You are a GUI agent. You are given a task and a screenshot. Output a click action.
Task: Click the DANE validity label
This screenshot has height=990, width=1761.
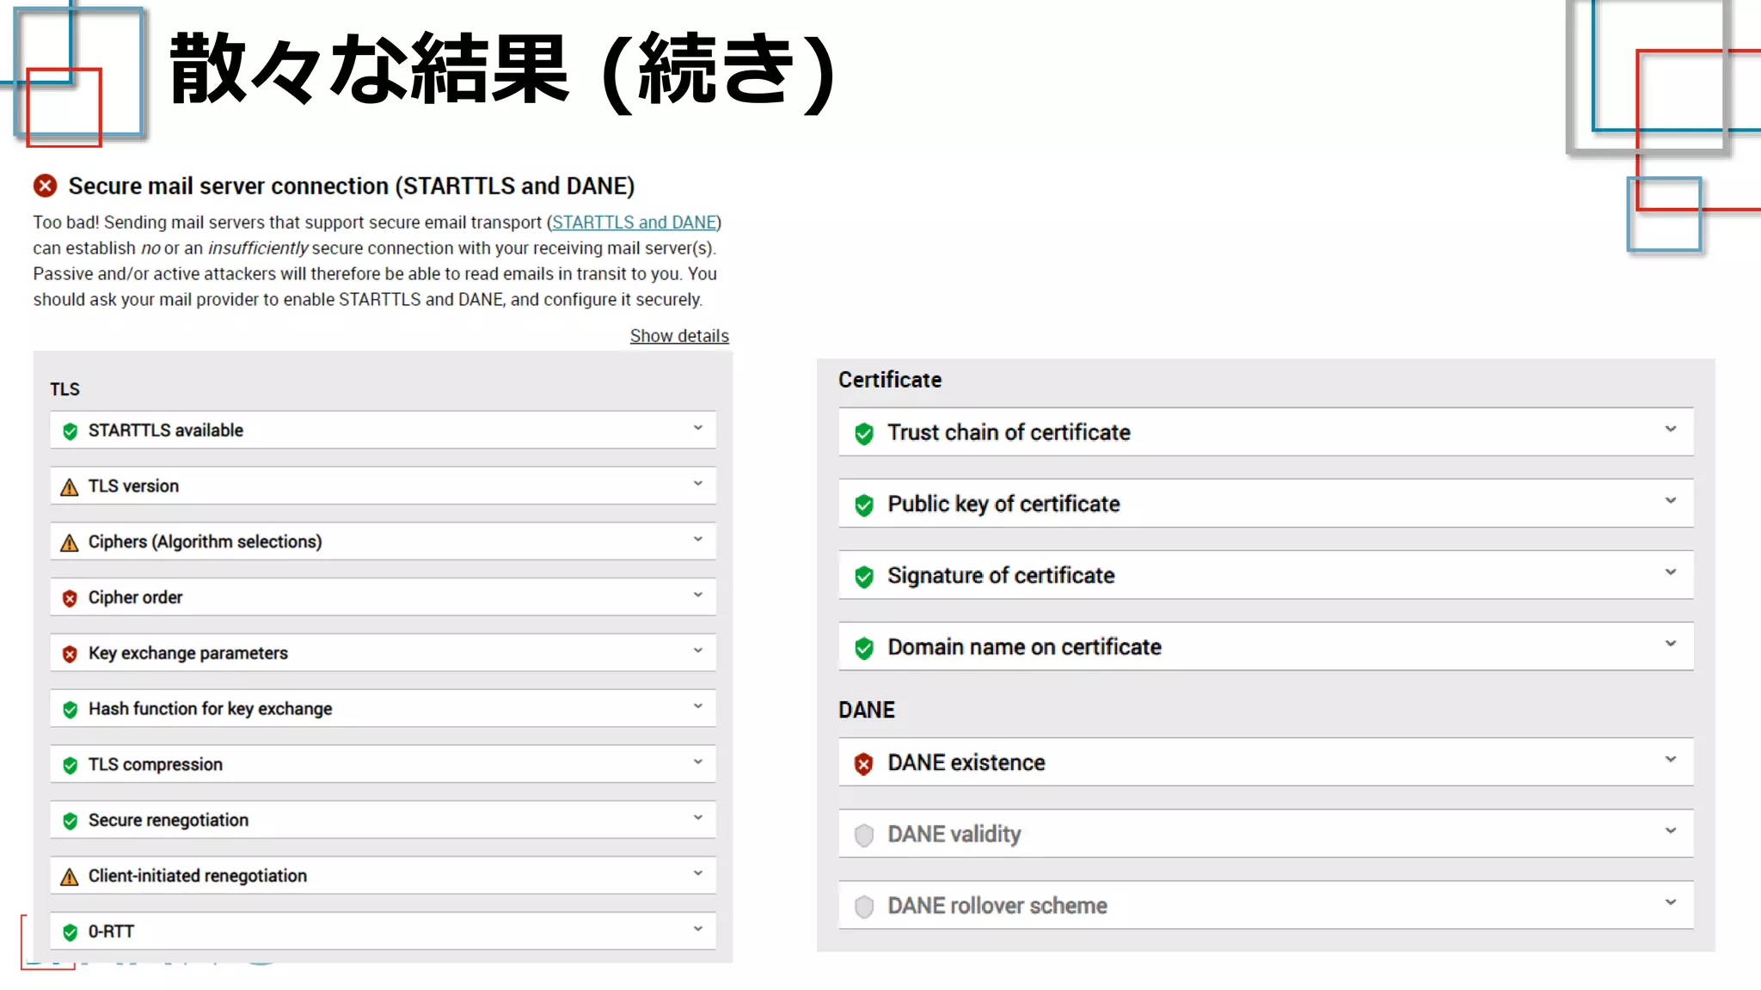coord(954,834)
